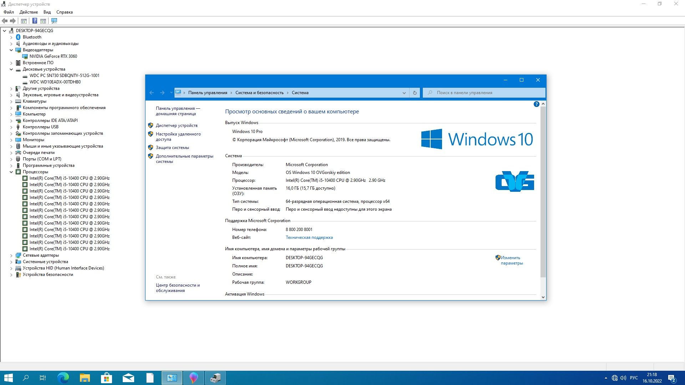Open the Вид menu
Image resolution: width=685 pixels, height=385 pixels.
pyautogui.click(x=47, y=12)
